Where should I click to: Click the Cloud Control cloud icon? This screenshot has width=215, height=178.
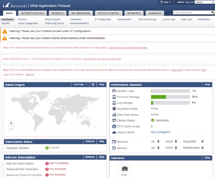[114, 132]
